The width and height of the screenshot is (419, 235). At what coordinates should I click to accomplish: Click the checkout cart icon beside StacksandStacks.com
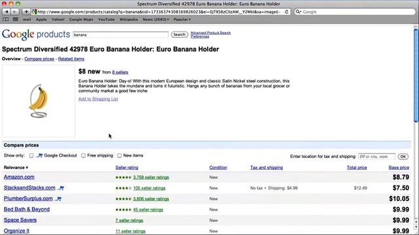click(x=61, y=188)
